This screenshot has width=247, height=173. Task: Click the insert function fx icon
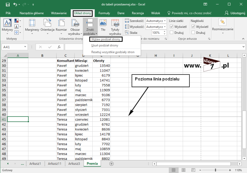pyautogui.click(x=59, y=47)
